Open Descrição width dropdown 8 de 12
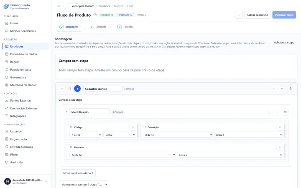 178,135
